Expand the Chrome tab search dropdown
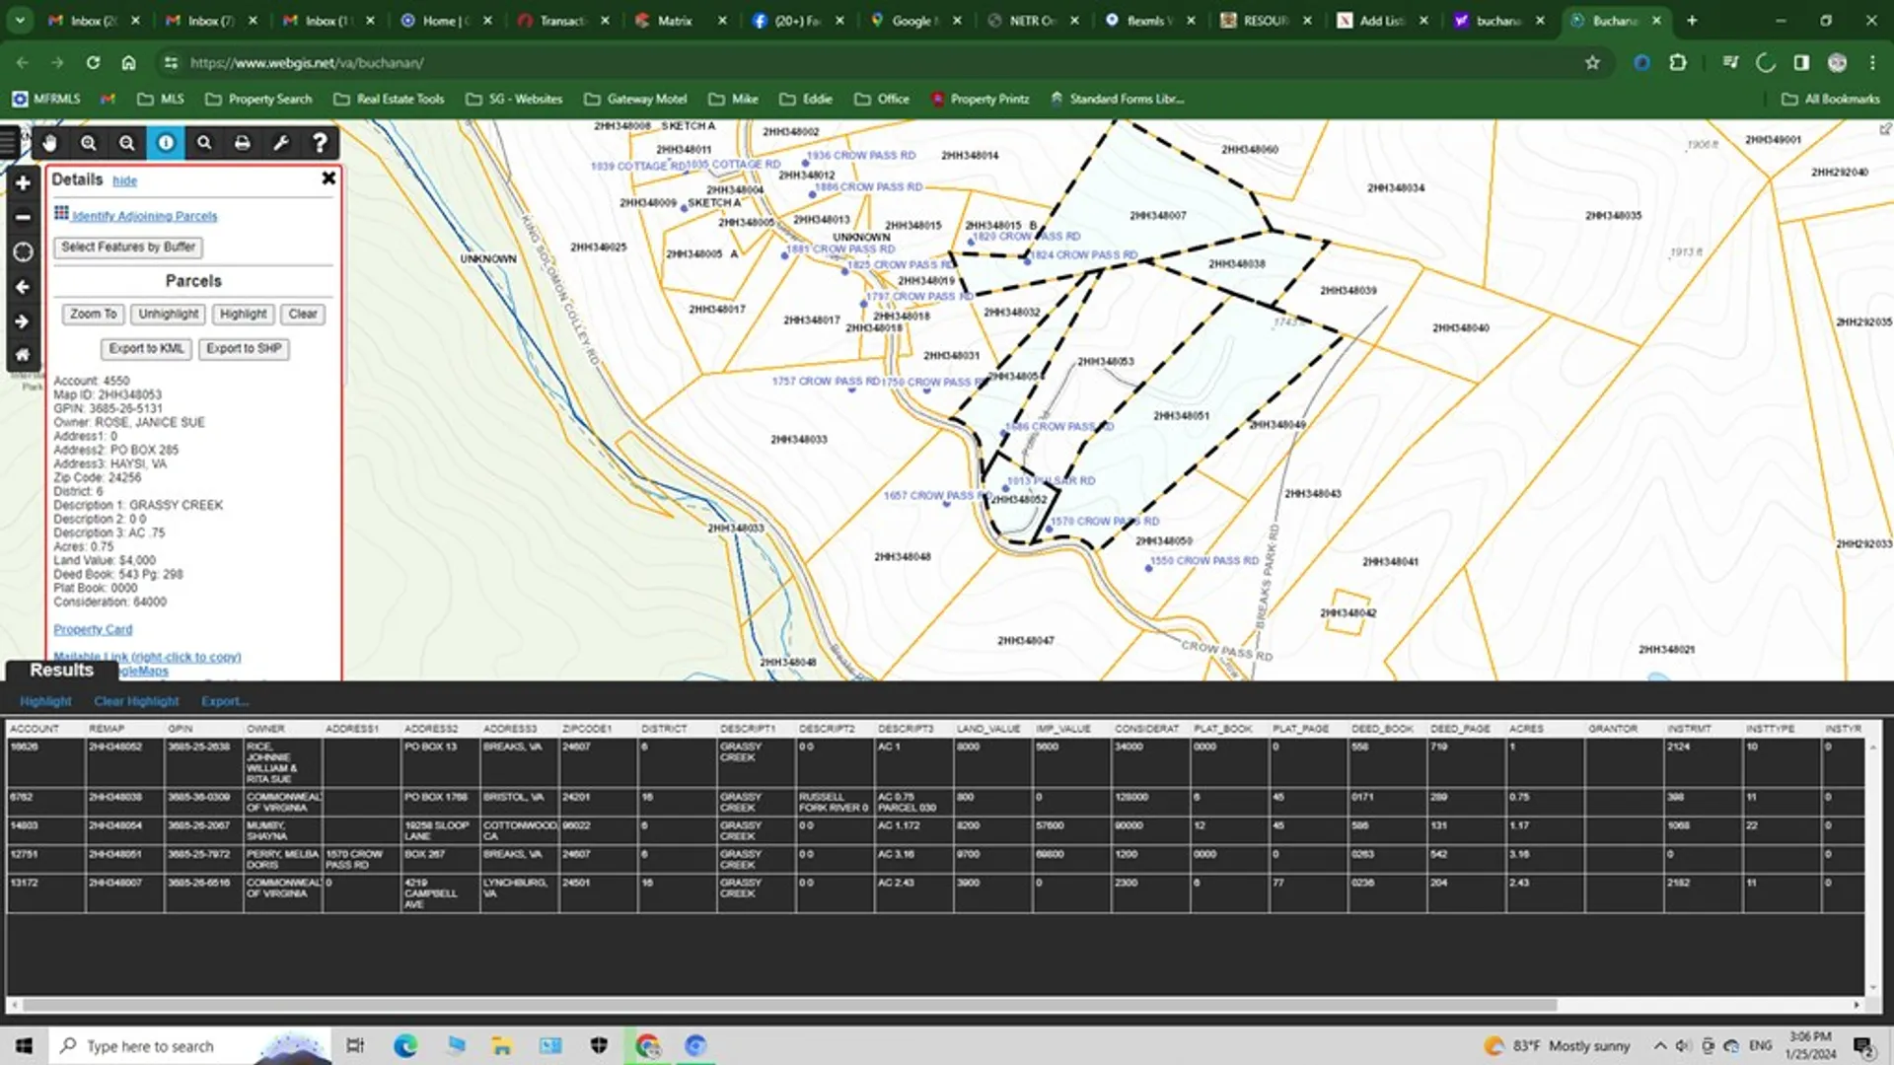The image size is (1894, 1065). point(20,20)
